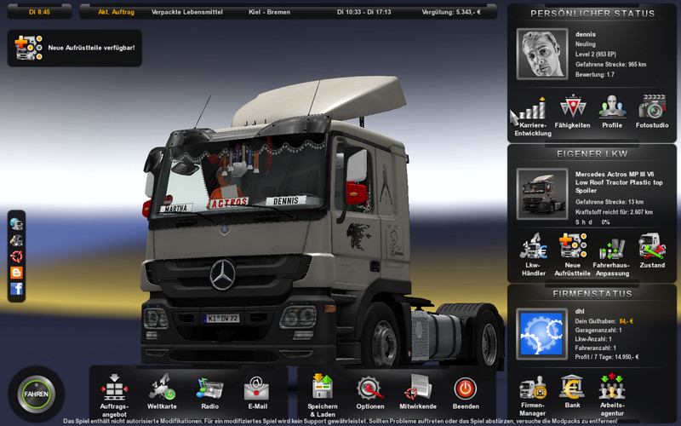This screenshot has height=426, width=681.
Task: Open the Fähigkeiten skills screen
Action: point(572,112)
